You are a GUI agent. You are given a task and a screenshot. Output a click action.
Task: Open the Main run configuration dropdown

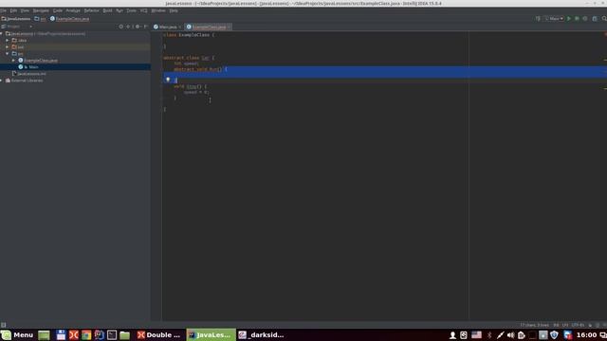[554, 19]
